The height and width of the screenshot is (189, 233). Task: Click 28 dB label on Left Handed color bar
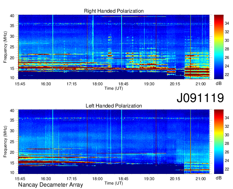(x=227, y=143)
